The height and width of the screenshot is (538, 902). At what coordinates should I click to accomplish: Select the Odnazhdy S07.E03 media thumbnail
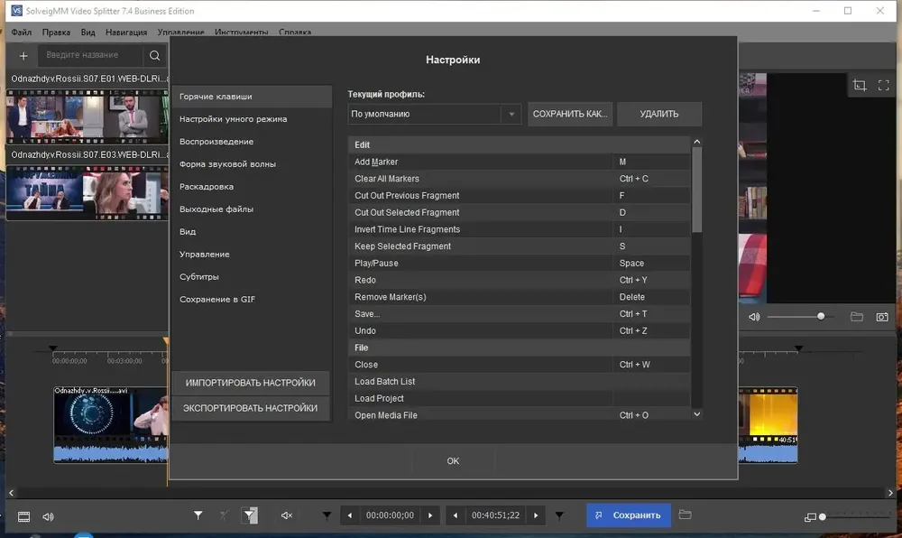87,193
